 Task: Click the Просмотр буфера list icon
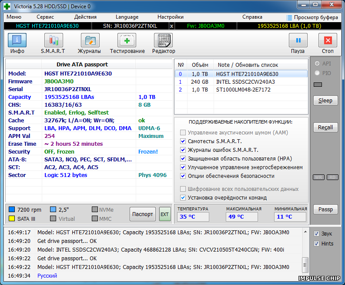(x=289, y=17)
